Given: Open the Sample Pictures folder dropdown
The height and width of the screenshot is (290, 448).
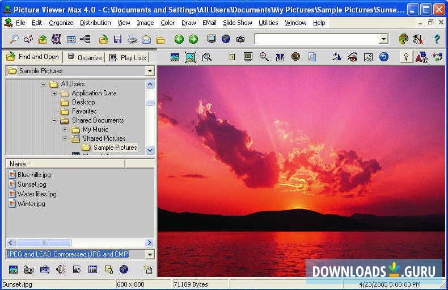Looking at the screenshot, I should (150, 71).
